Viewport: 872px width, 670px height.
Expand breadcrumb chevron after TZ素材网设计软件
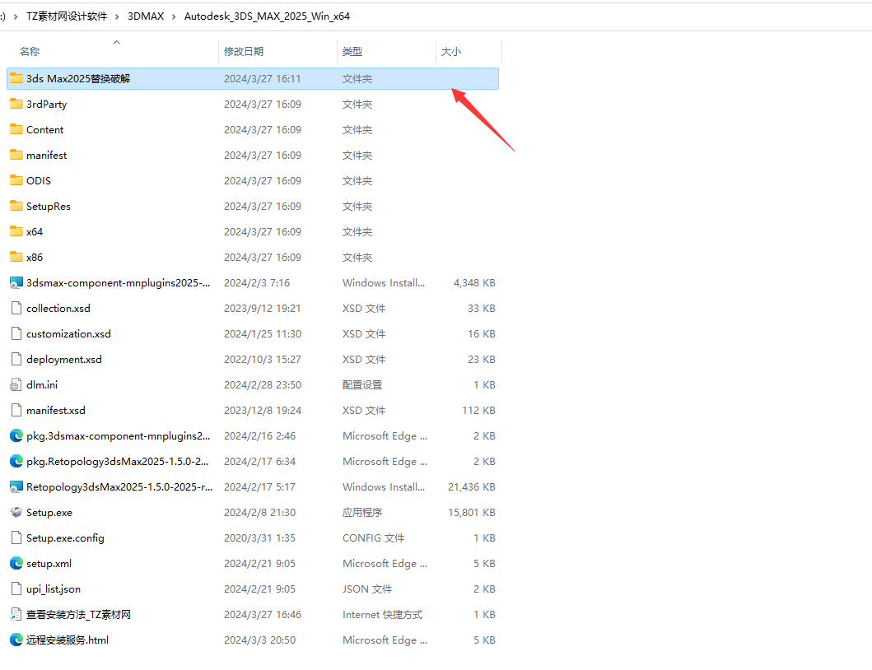[118, 16]
